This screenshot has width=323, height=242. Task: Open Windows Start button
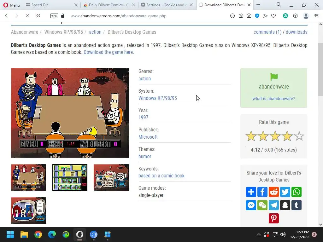pyautogui.click(x=10, y=234)
